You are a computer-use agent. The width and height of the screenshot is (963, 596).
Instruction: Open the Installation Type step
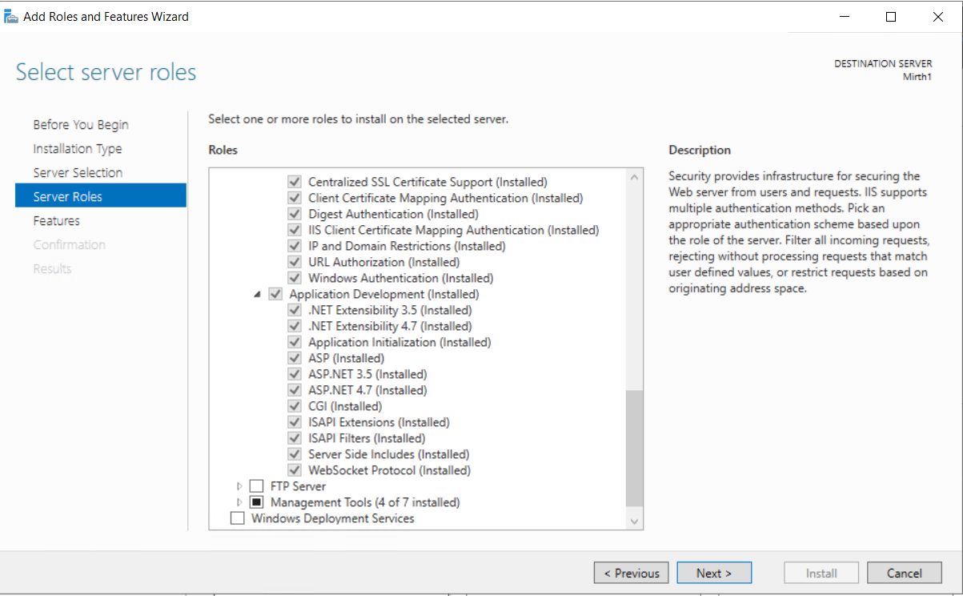(78, 149)
